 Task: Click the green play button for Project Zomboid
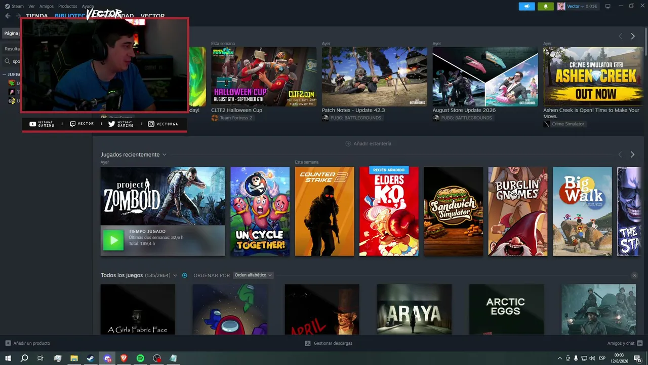click(x=113, y=240)
